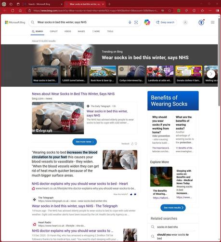Image resolution: width=221 pixels, height=242 pixels.
Task: Close the Search - Microsoft Bing tab
Action: click(x=62, y=4)
